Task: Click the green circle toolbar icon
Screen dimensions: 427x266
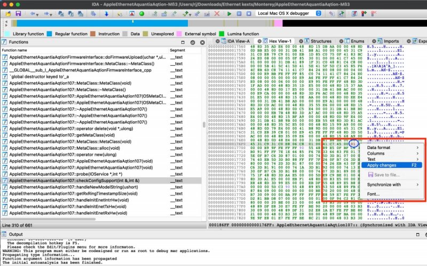Action: pos(141,13)
